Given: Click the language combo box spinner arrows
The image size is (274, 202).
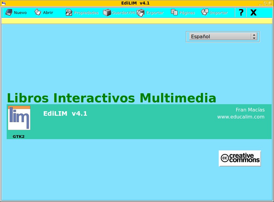Looking at the screenshot, I should (254, 36).
